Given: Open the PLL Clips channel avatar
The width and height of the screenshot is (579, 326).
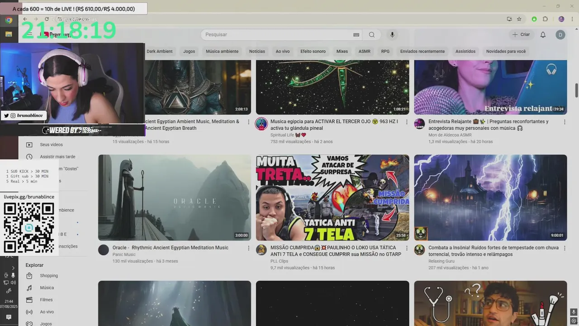Looking at the screenshot, I should pos(261,250).
